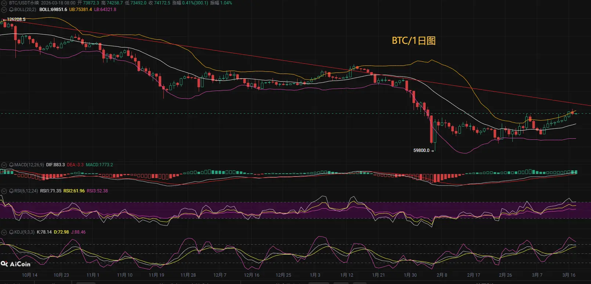Screen dimensions: 591x284
Task: Click the 12月 16 date label
Action: point(252,275)
